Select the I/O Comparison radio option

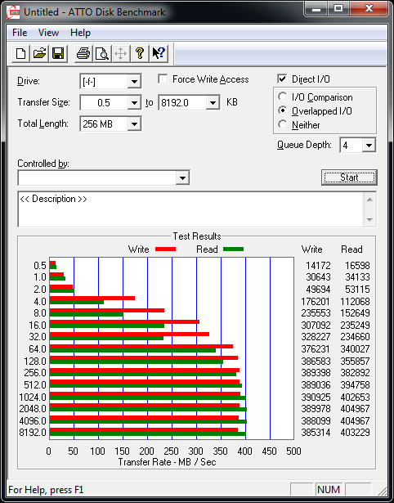click(x=283, y=97)
